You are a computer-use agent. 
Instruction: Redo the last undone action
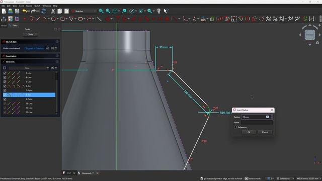click(34, 11)
